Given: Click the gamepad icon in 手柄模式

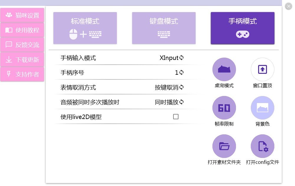Looking at the screenshot, I should (242, 35).
